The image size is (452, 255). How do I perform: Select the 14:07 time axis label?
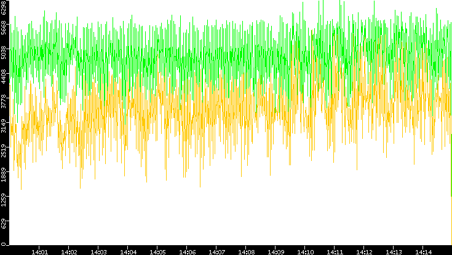(216, 252)
